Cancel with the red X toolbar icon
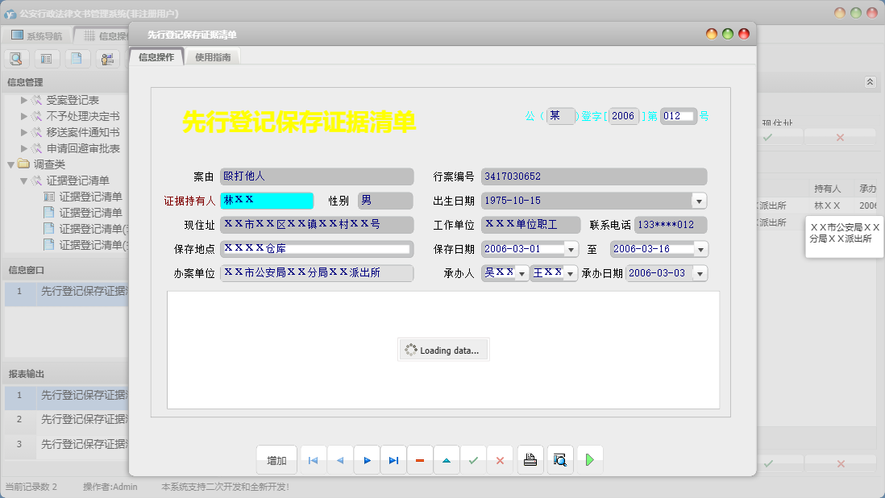 click(500, 460)
